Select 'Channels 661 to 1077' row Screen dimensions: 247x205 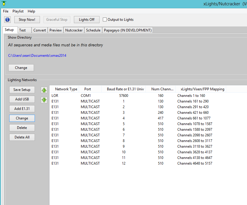[138, 118]
